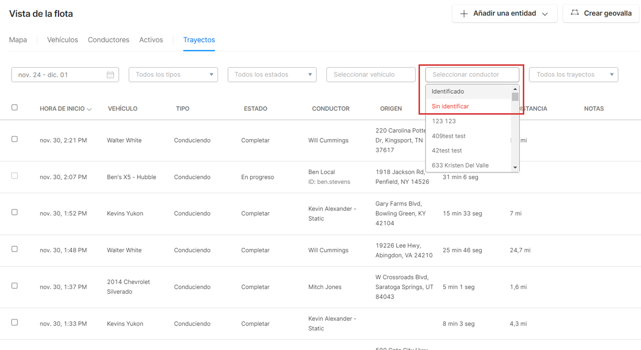The width and height of the screenshot is (641, 350).
Task: Click the driver list scrollbar thumb
Action: click(515, 97)
